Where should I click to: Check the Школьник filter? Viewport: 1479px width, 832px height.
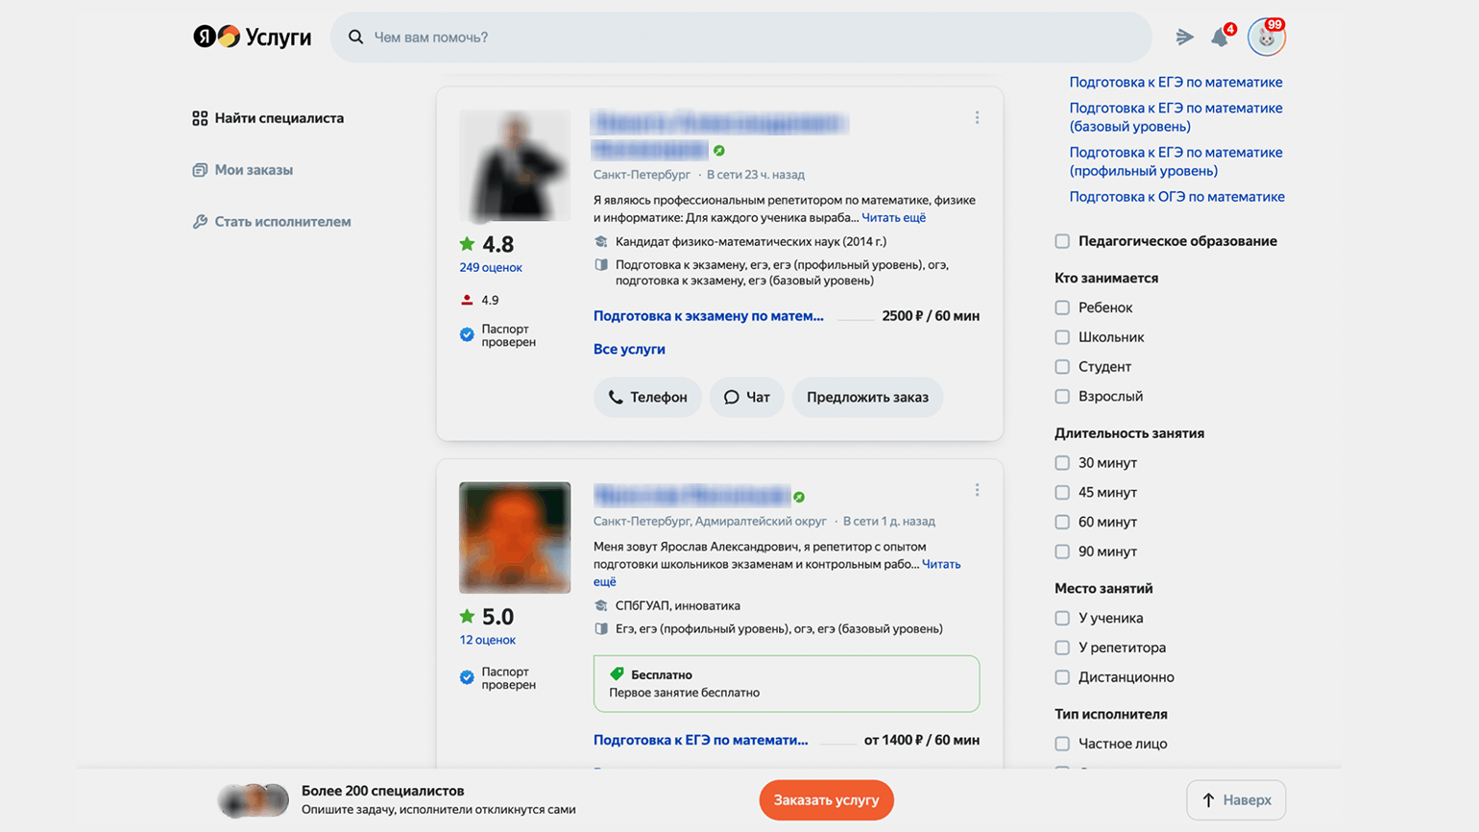pyautogui.click(x=1062, y=337)
